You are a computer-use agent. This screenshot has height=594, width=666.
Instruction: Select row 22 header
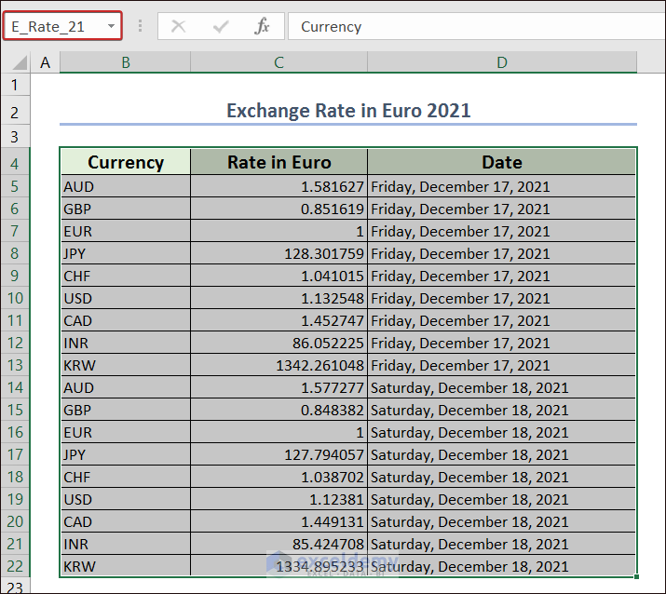15,566
